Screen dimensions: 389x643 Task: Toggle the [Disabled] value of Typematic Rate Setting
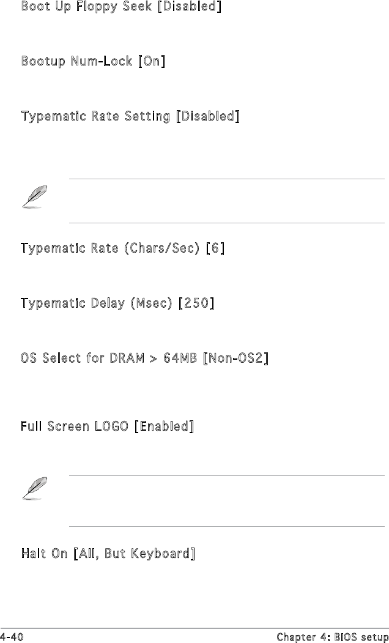(207, 116)
